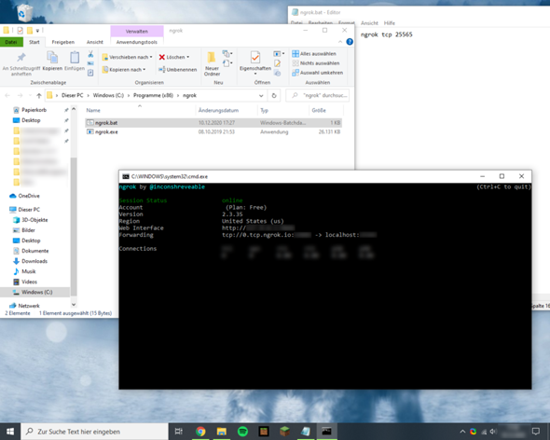Click the refresh icon beside address bar

[274, 95]
